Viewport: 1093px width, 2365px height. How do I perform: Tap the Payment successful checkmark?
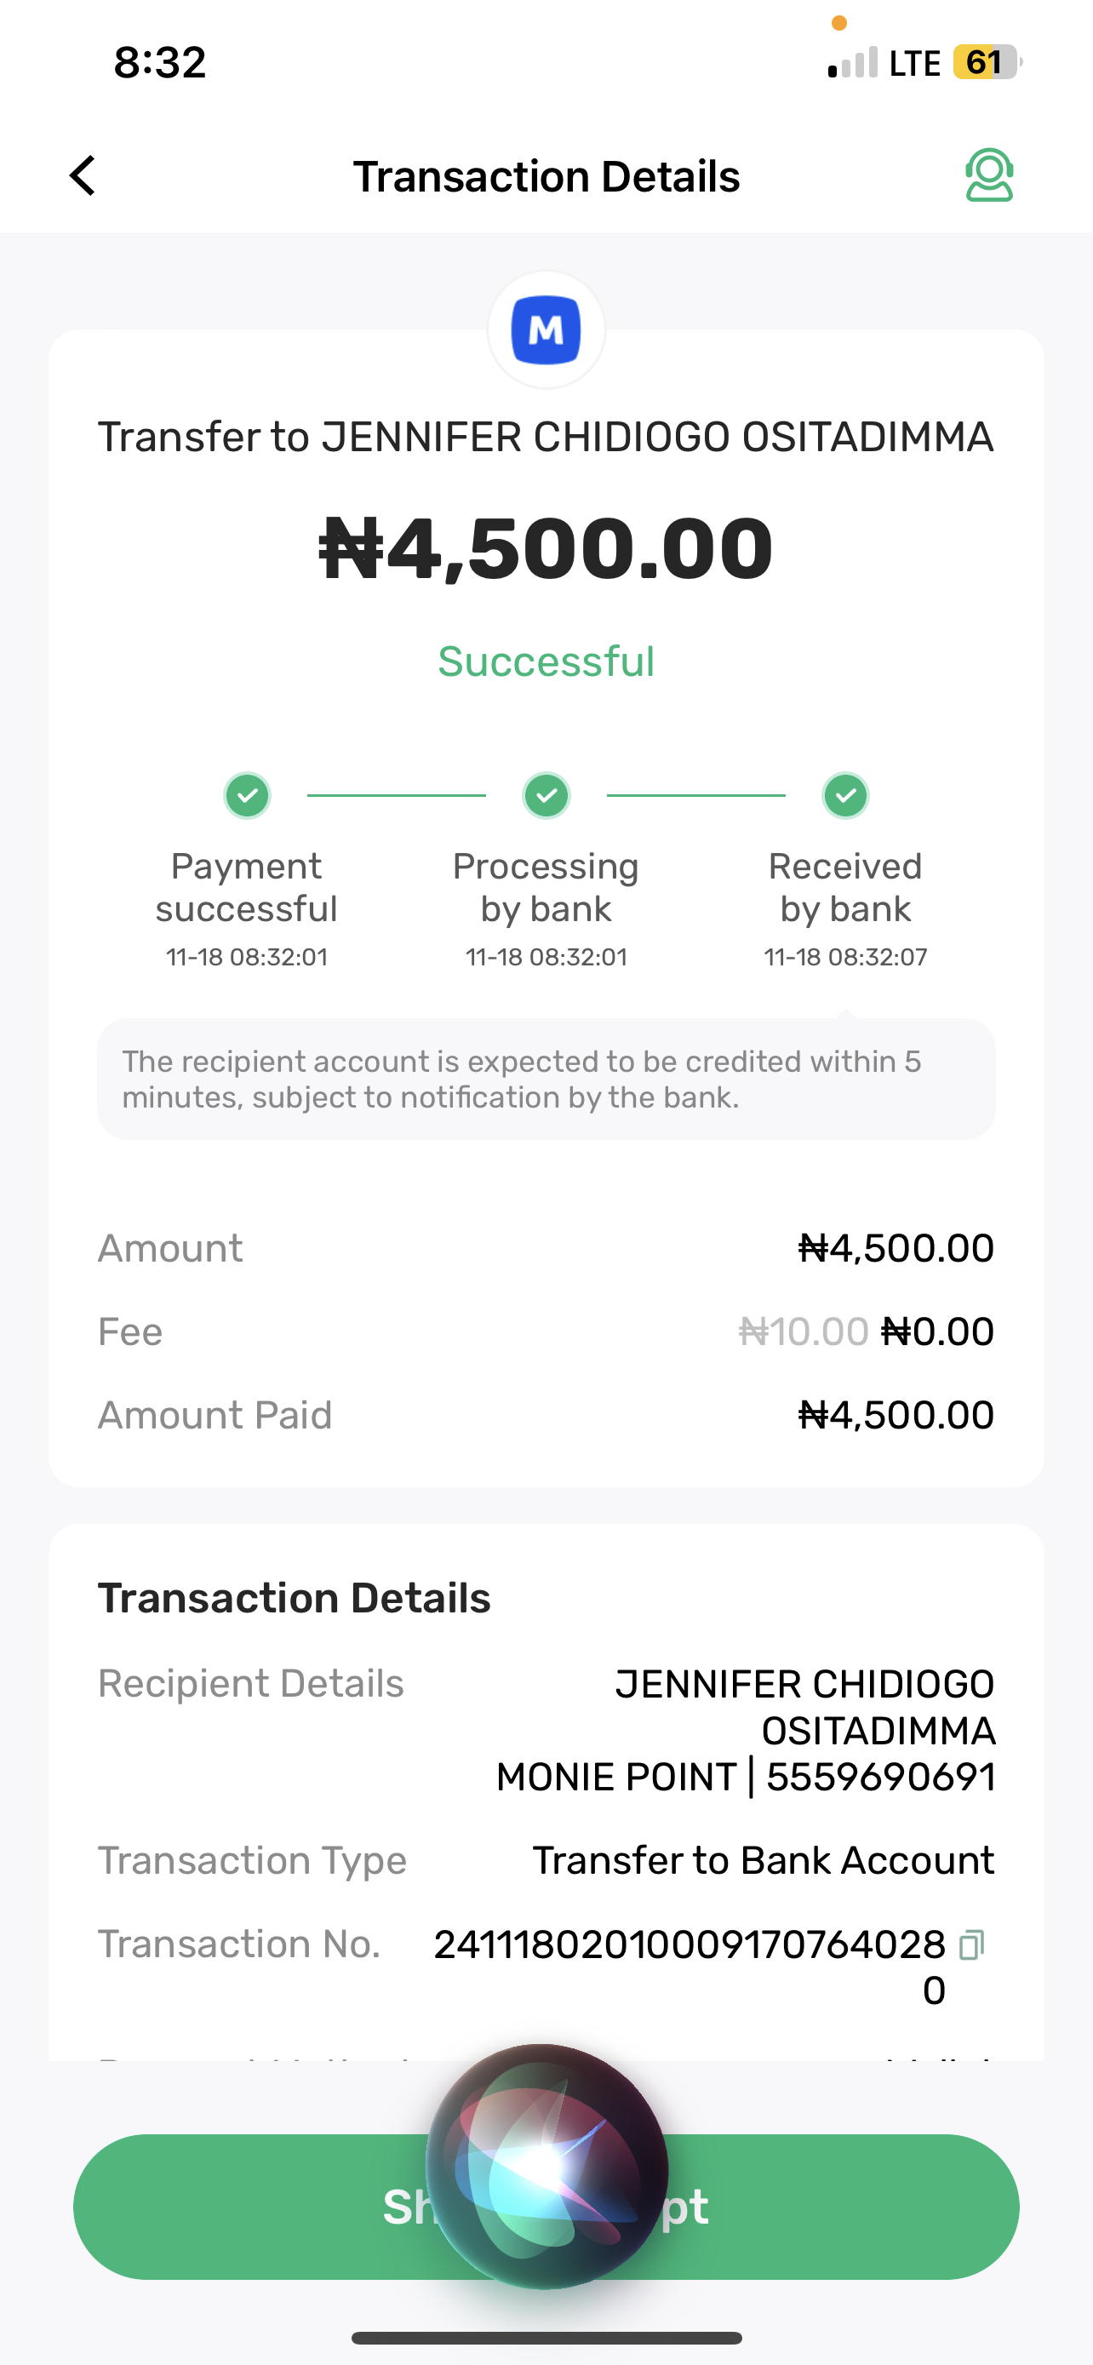(247, 795)
